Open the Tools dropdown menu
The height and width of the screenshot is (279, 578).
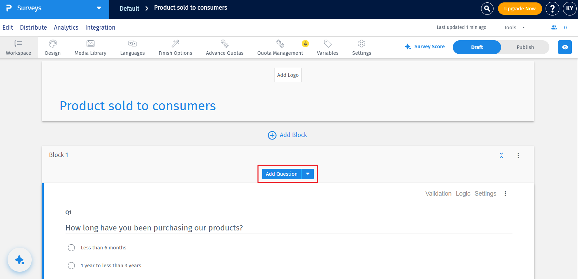[x=514, y=28]
